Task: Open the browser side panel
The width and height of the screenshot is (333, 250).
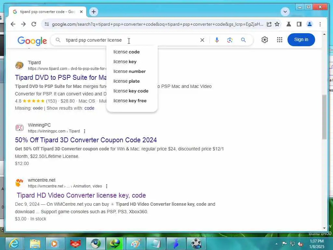Action: tap(299, 24)
